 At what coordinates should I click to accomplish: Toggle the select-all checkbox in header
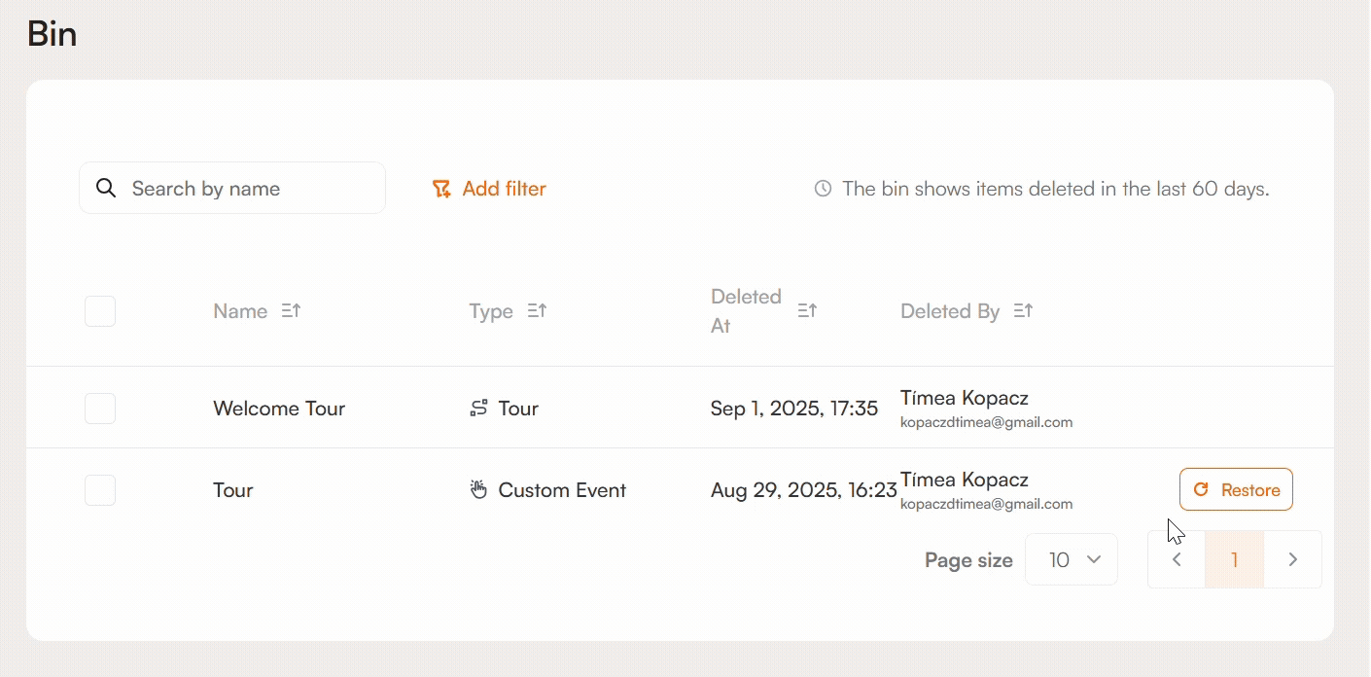click(x=100, y=311)
